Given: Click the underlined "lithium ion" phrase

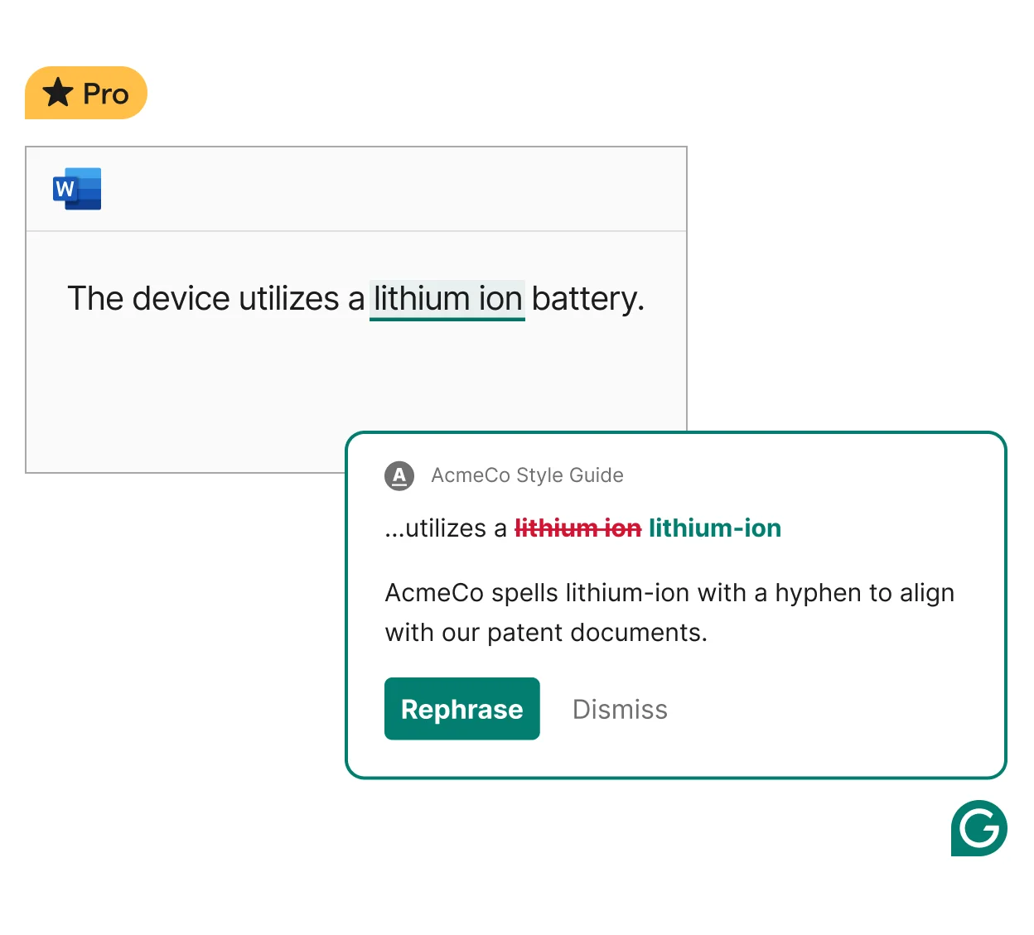Looking at the screenshot, I should coord(447,299).
